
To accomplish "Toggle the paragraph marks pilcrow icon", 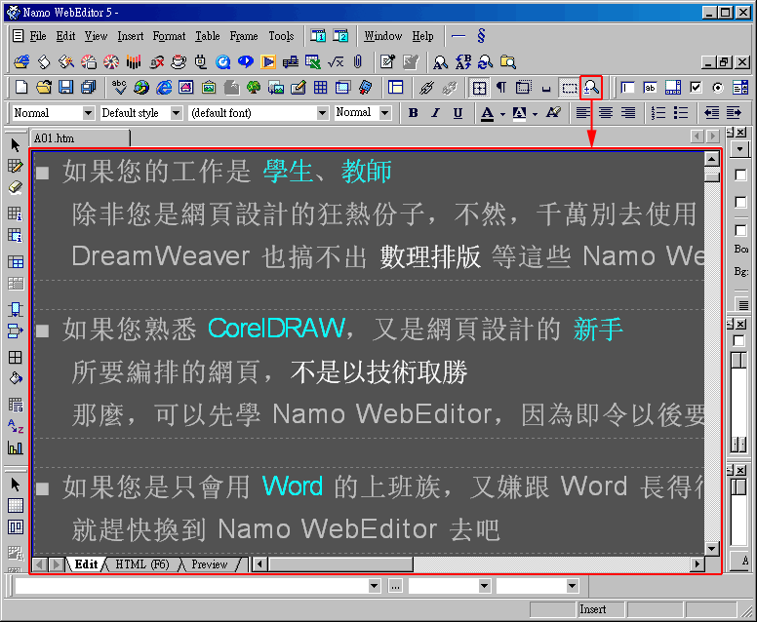I will [x=501, y=88].
